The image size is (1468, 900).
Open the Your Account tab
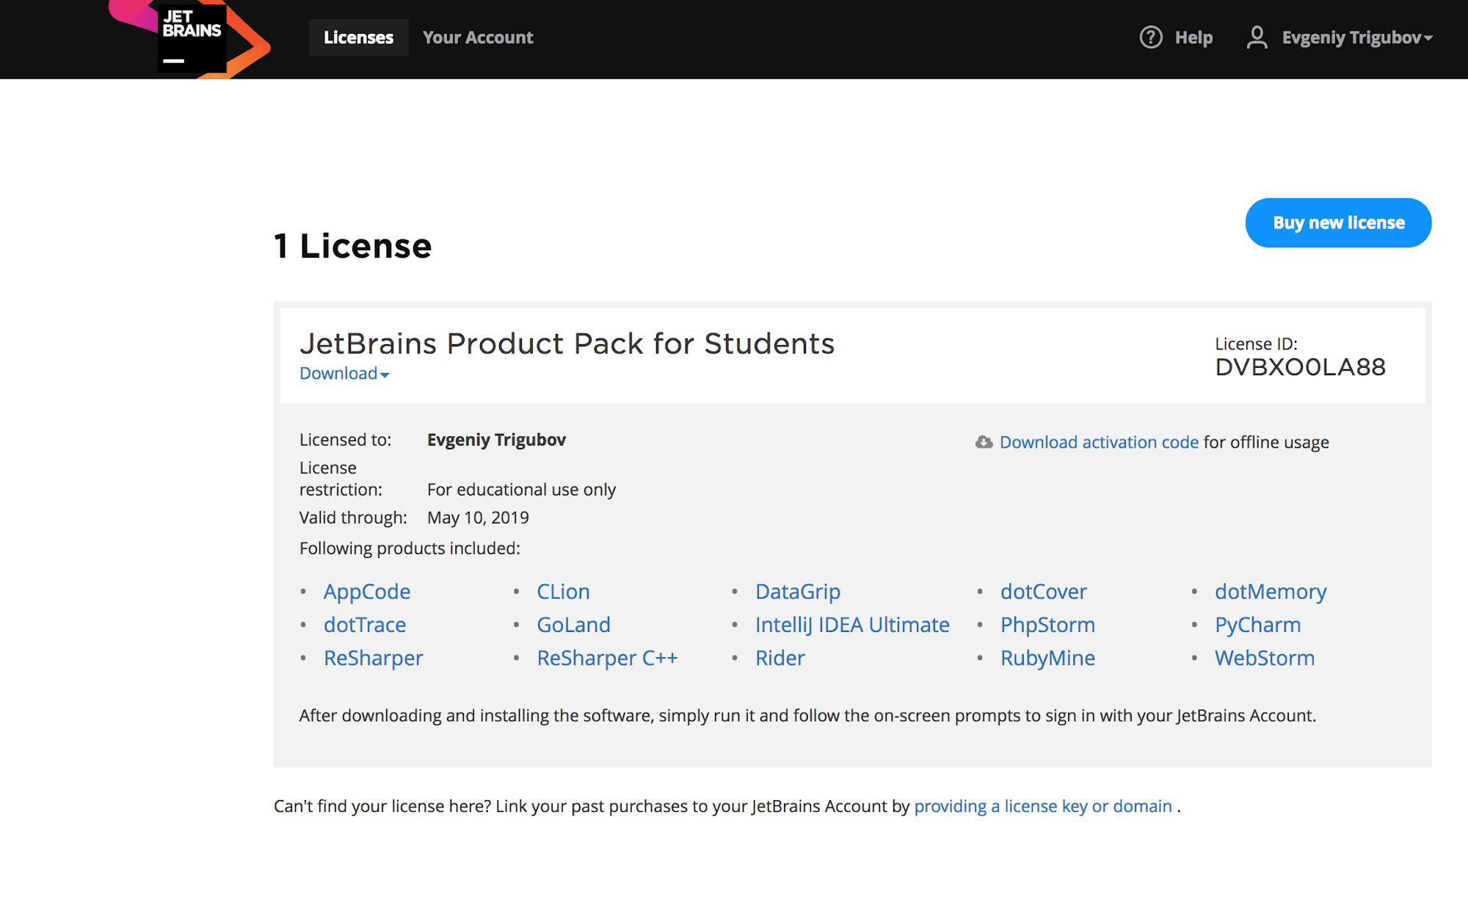(478, 37)
